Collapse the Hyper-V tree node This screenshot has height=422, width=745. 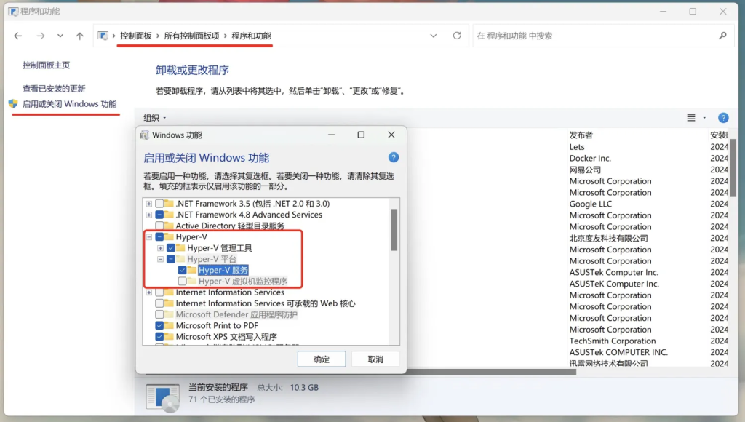tap(148, 236)
